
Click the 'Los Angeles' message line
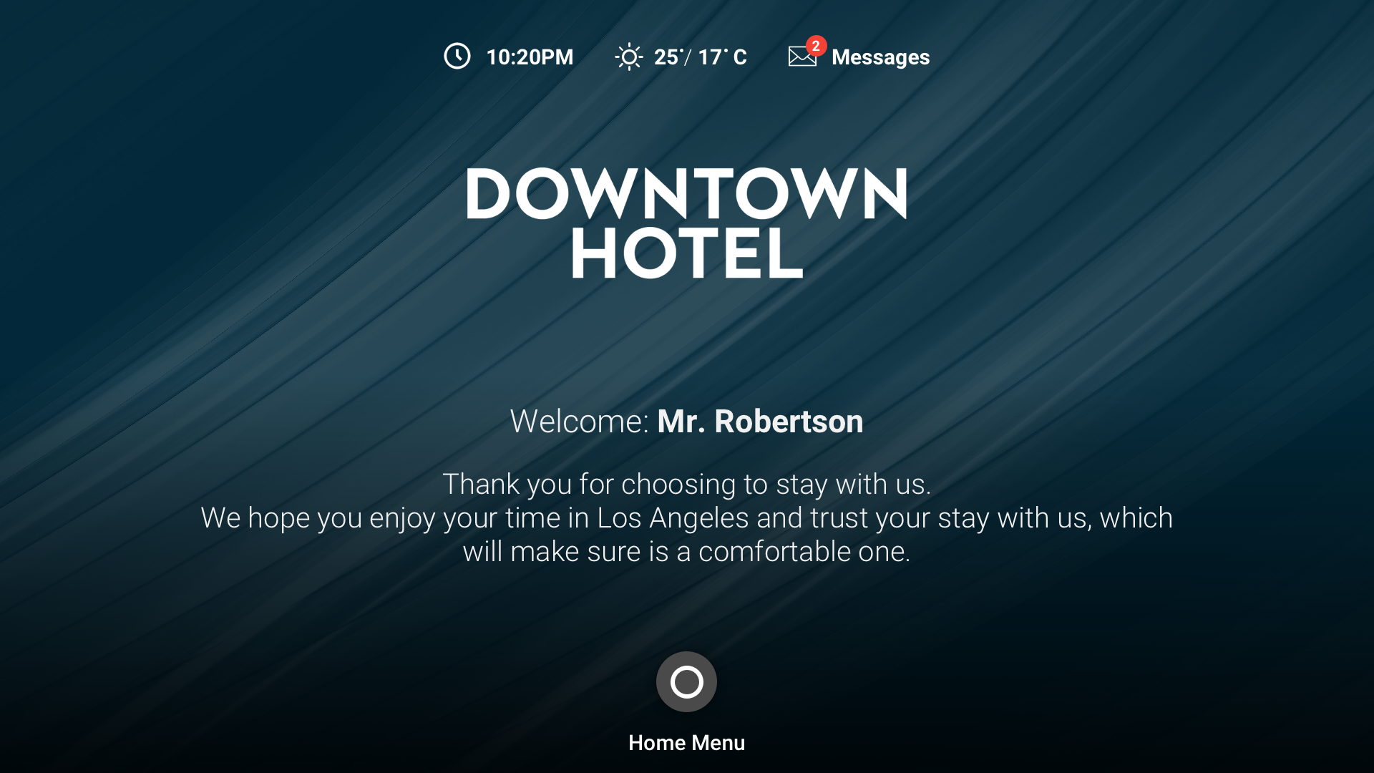pyautogui.click(x=686, y=518)
